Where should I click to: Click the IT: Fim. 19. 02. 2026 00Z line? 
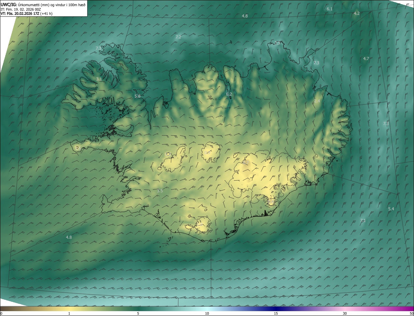click(21, 9)
